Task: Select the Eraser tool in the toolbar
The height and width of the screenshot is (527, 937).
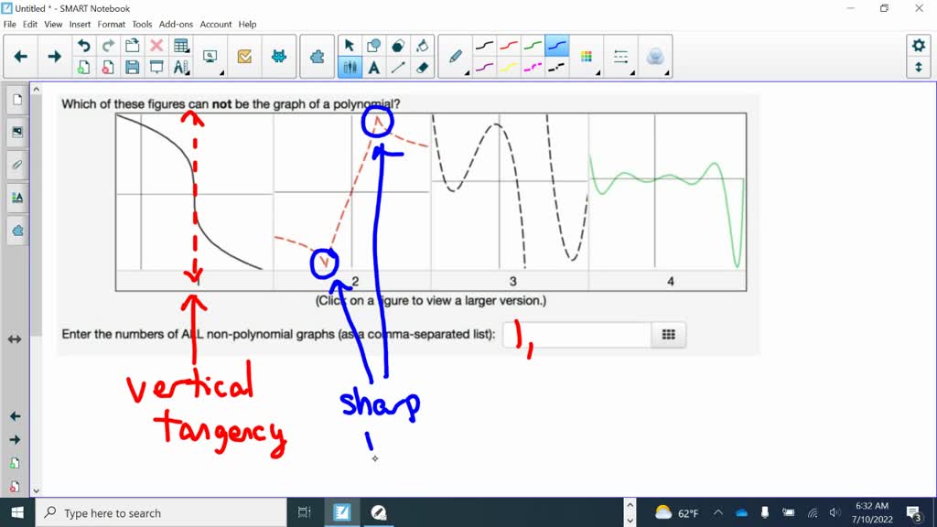Action: coord(422,67)
